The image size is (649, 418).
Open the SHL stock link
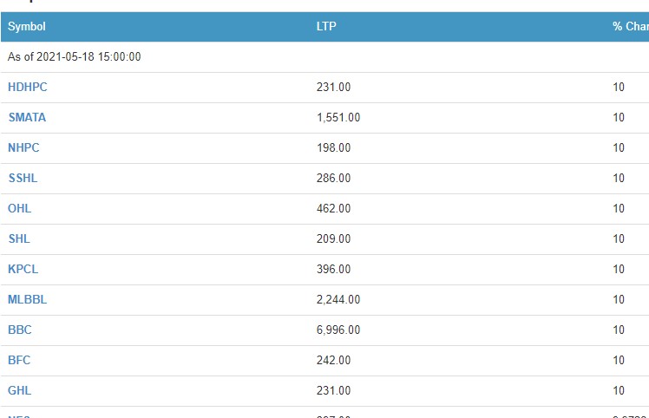coord(19,238)
